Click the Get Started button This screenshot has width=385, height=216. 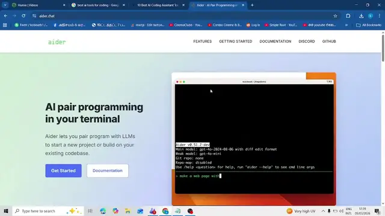(63, 170)
